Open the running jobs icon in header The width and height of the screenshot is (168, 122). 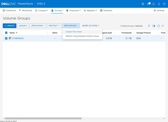[148, 4]
